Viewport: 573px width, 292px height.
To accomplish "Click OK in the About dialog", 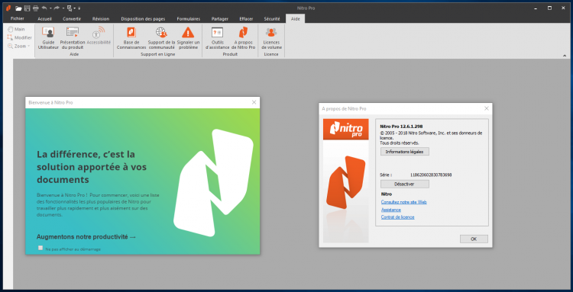I will 474,239.
